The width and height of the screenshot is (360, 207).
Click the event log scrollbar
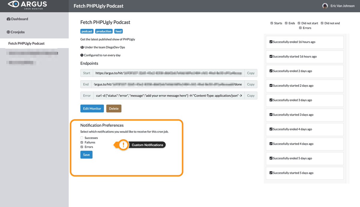click(x=347, y=108)
